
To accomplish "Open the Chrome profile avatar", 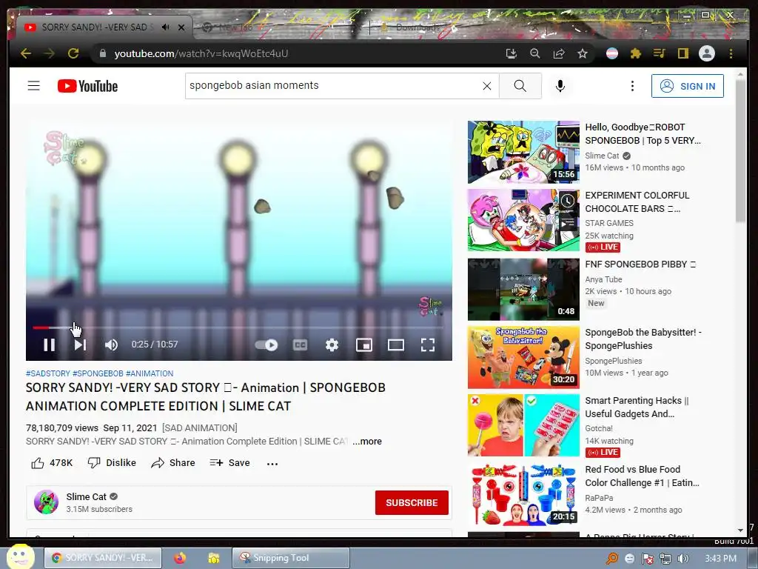I will click(x=707, y=53).
